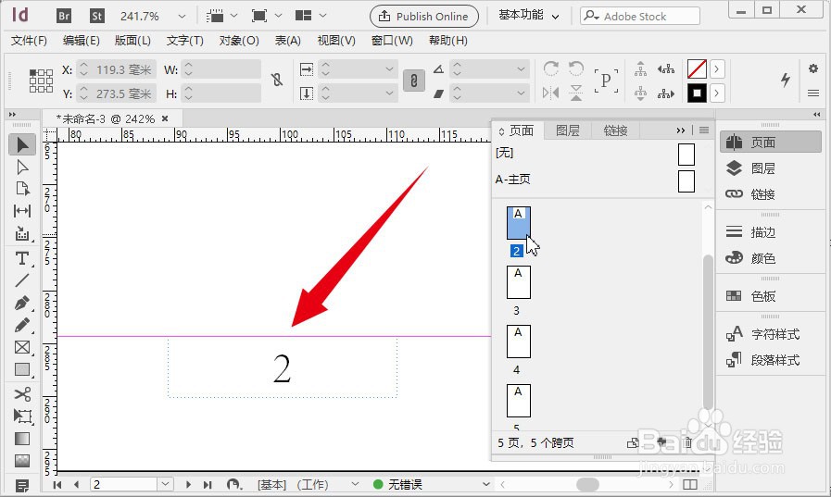Open the 色板 panel from dock
Image resolution: width=831 pixels, height=497 pixels.
[x=763, y=296]
